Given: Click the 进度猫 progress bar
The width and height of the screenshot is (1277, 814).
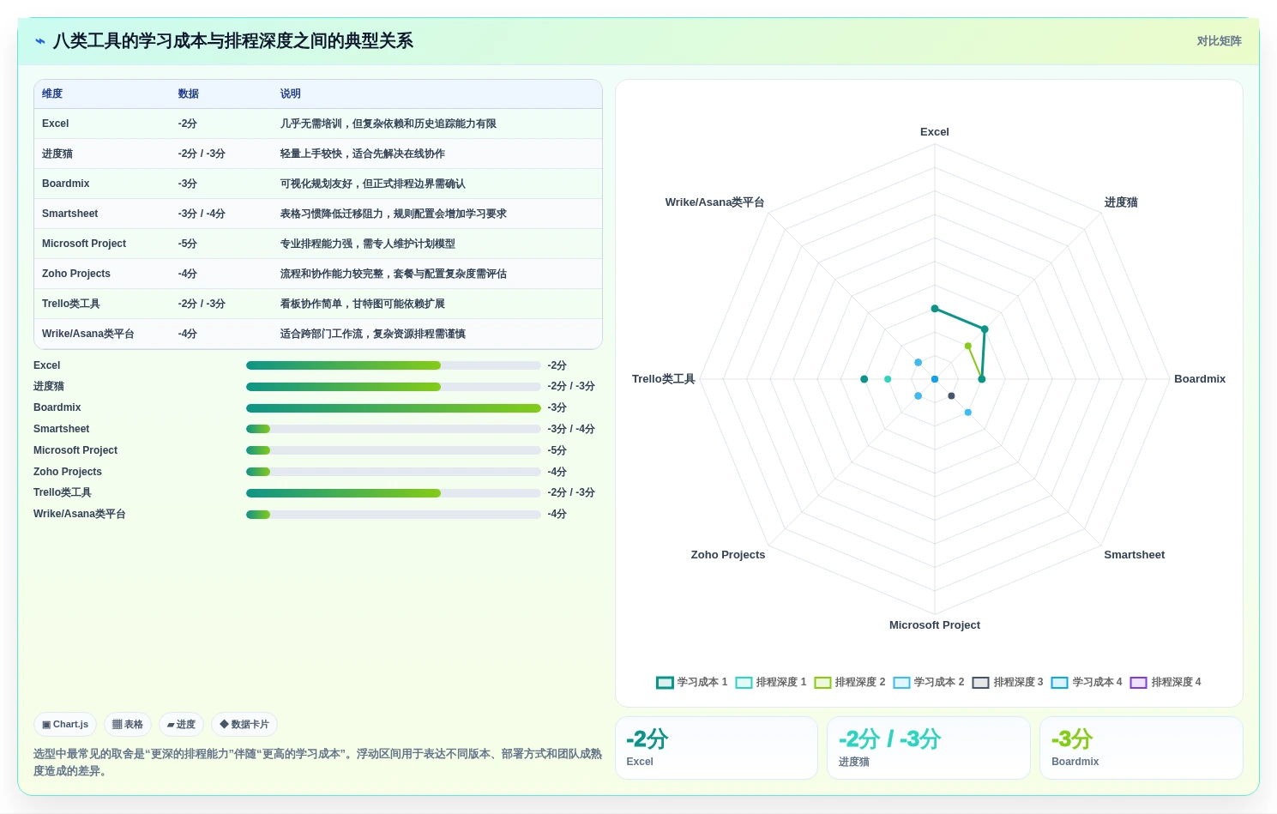Looking at the screenshot, I should coord(394,387).
